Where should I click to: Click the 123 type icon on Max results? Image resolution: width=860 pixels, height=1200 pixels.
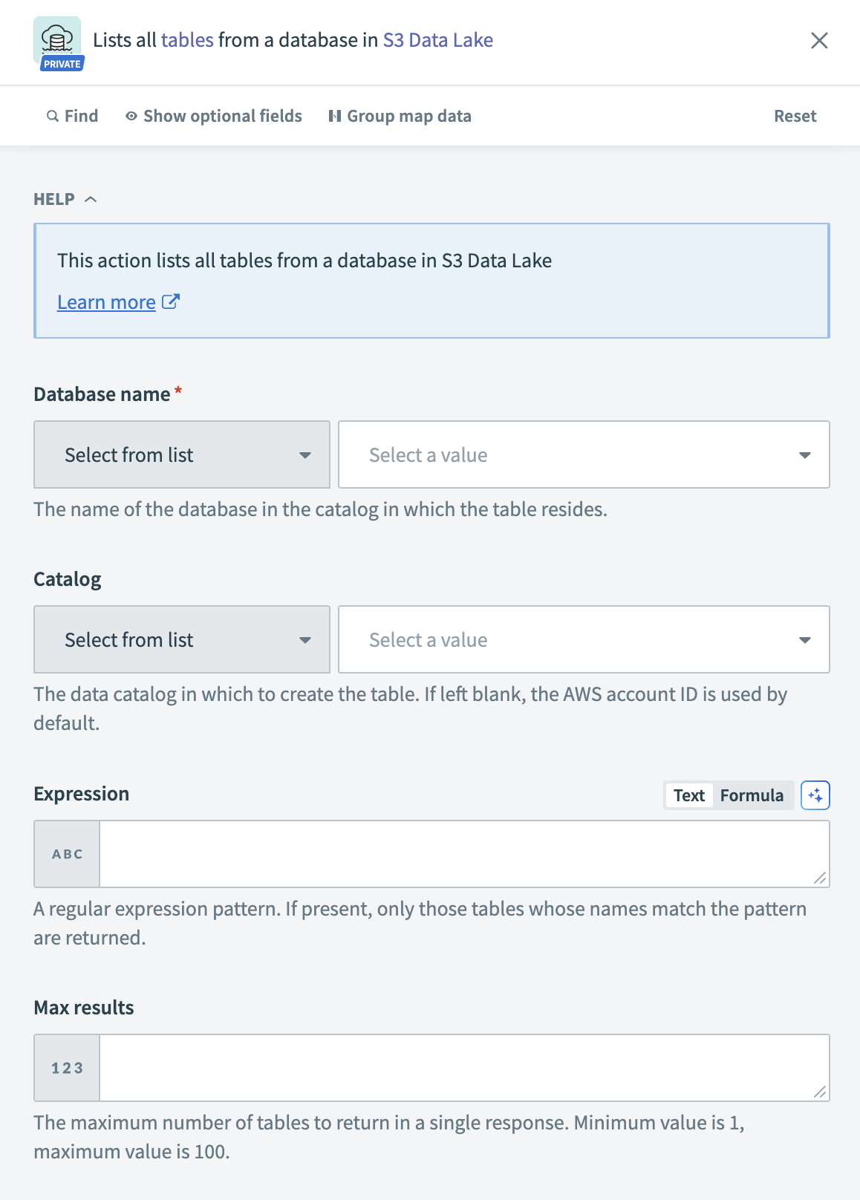pos(66,1067)
